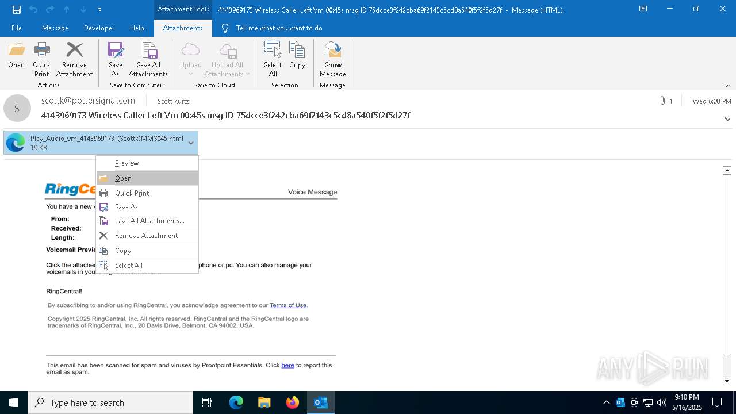Open the notification center icon
This screenshot has height=414, width=736.
click(x=718, y=402)
